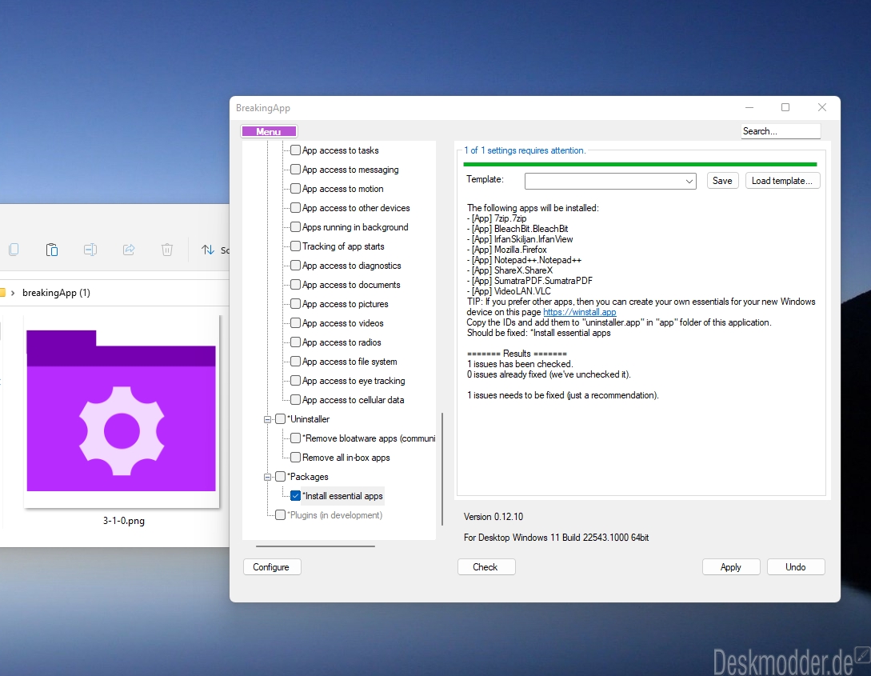871x676 pixels.
Task: Check App access to file system
Action: pyautogui.click(x=295, y=361)
